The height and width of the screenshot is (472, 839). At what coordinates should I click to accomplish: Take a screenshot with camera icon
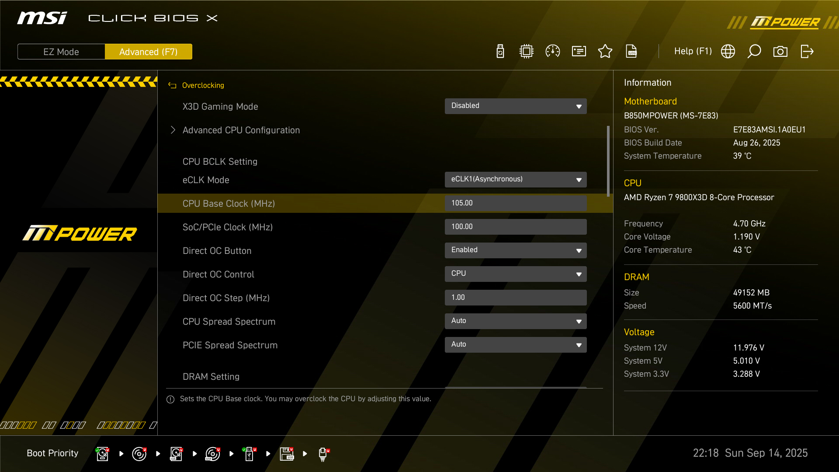780,52
